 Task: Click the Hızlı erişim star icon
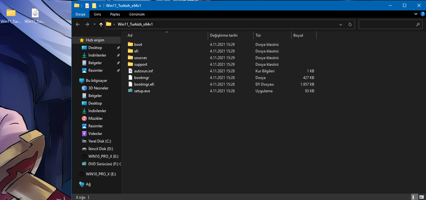pos(82,40)
